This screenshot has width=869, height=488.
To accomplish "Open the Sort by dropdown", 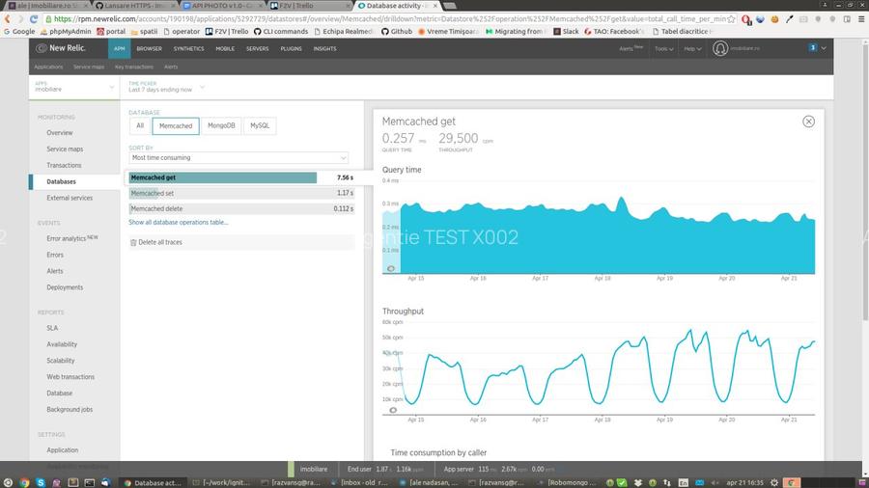I will (x=238, y=157).
